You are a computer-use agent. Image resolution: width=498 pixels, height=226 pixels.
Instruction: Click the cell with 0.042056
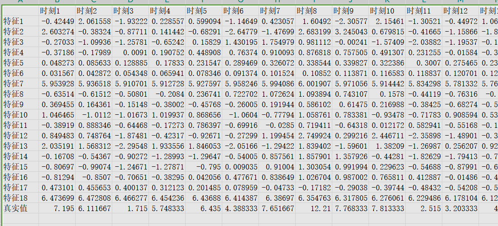pyautogui.click(x=204, y=177)
